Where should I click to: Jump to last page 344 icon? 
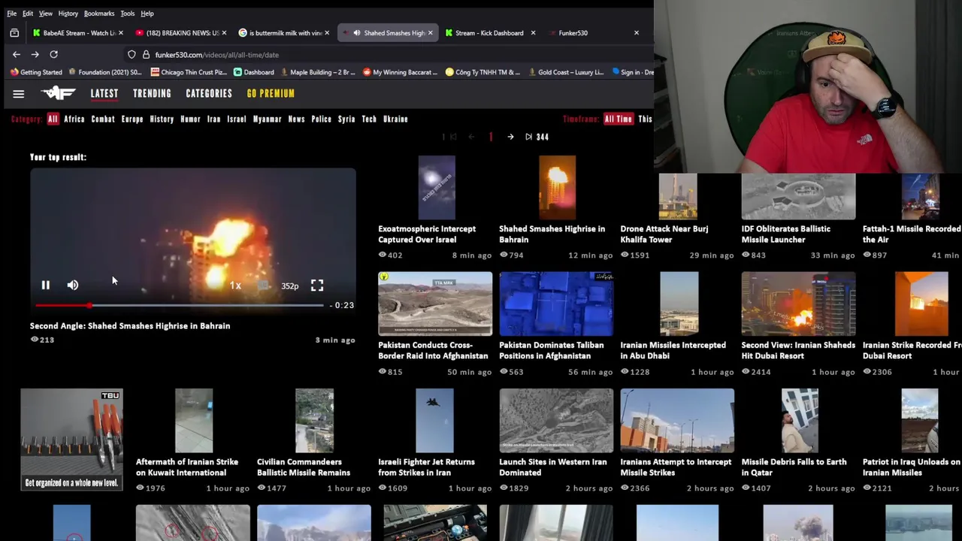click(x=528, y=137)
